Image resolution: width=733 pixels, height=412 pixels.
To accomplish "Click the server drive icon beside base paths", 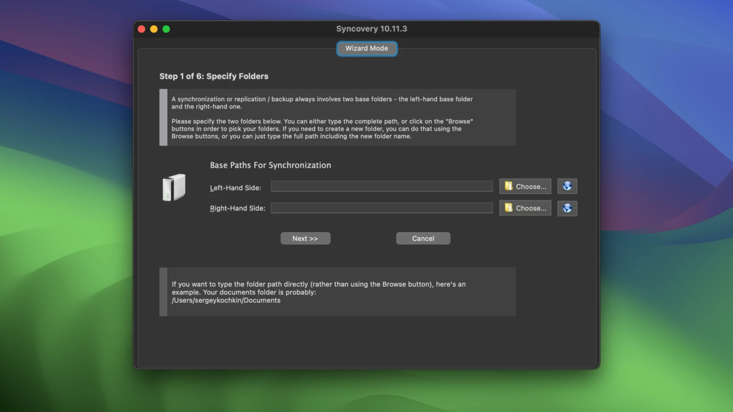I will point(174,187).
